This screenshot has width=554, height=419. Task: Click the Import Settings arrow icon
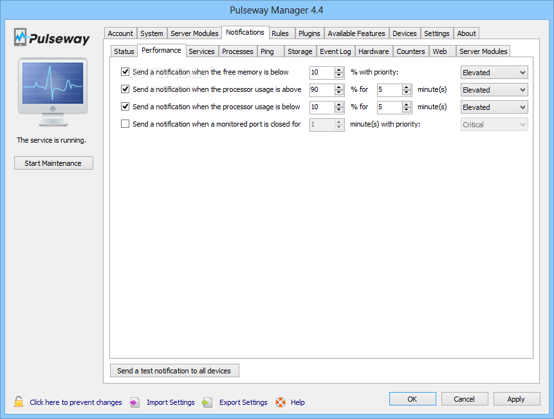point(134,402)
